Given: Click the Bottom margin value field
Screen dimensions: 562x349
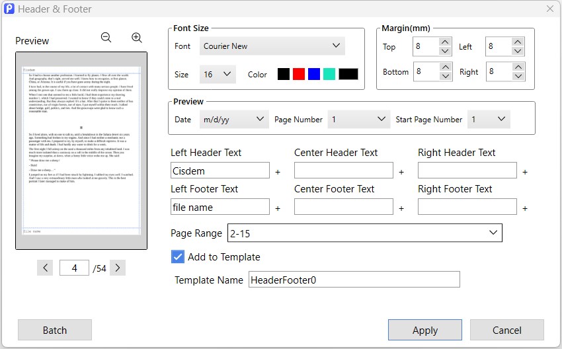Looking at the screenshot, I should click(426, 71).
